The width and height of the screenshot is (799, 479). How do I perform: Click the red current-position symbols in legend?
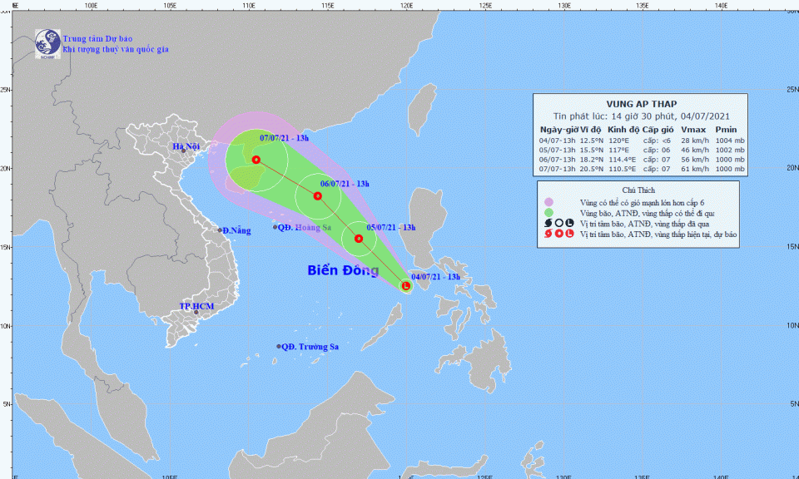pyautogui.click(x=558, y=234)
